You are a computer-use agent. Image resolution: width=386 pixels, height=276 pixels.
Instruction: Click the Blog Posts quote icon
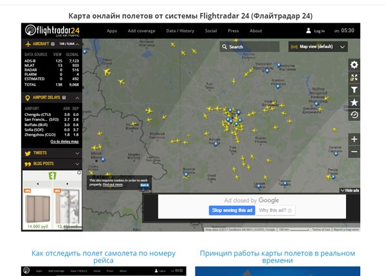click(x=28, y=164)
